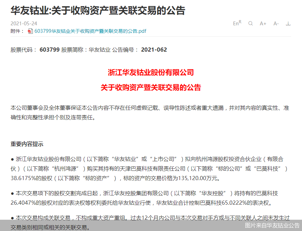Click the 附件： label
Image resolution: width=302 pixels, height=231 pixels.
17,31
